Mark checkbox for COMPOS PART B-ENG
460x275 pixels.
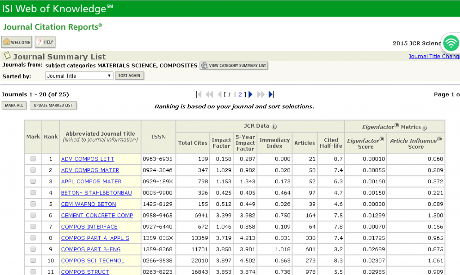coord(33,249)
